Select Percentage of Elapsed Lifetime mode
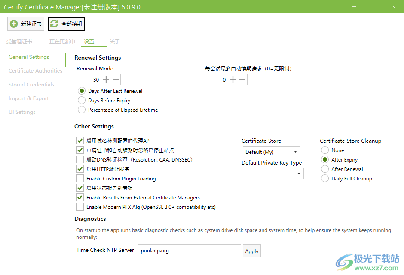Screen dimensions: 404x275 tap(82, 110)
